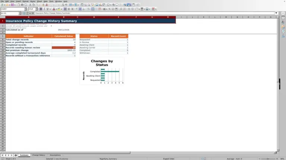This screenshot has width=286, height=160.
Task: Click the font color red swatch
Action: tap(54, 9)
